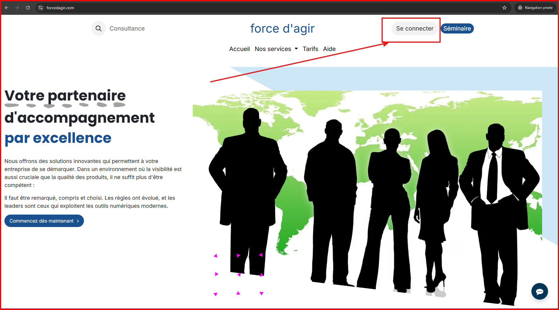This screenshot has height=310, width=559.
Task: Expand the Nos services dropdown
Action: coord(276,49)
